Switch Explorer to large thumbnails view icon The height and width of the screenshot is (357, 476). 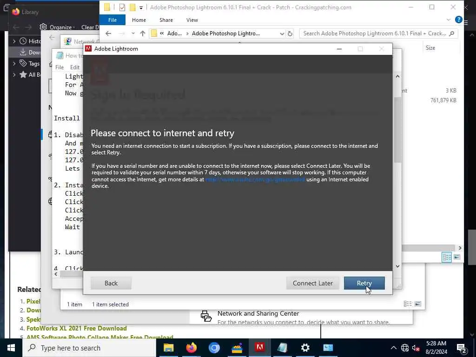coord(457,257)
